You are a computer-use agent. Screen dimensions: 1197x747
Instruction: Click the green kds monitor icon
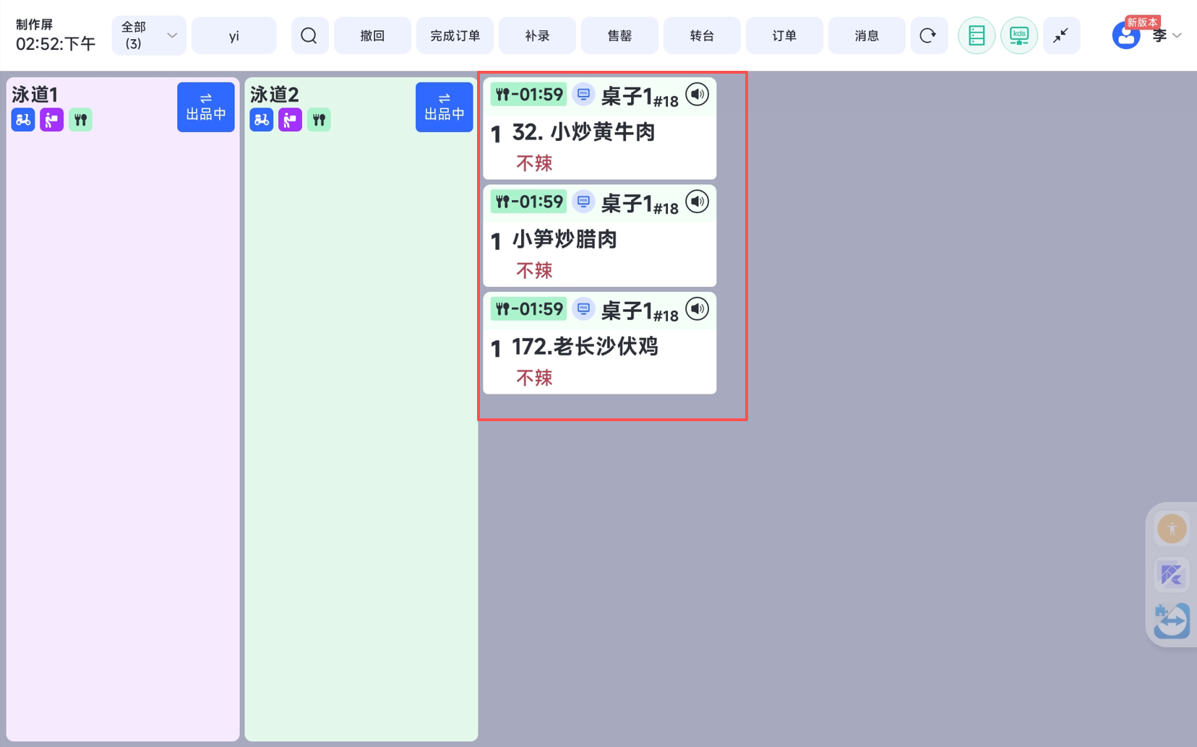click(1018, 35)
